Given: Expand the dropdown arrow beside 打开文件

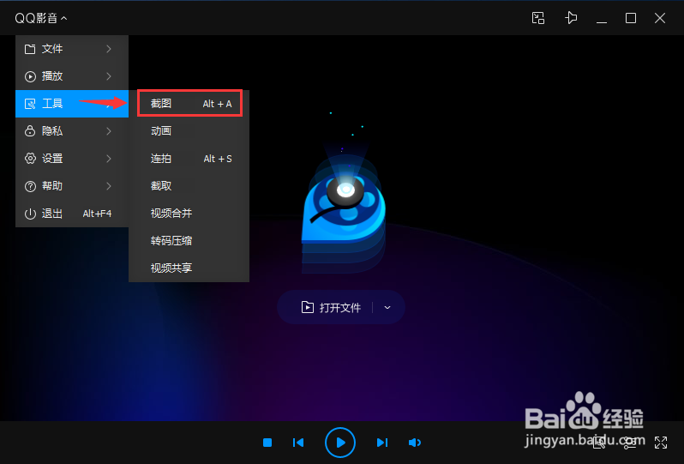Looking at the screenshot, I should click(387, 308).
